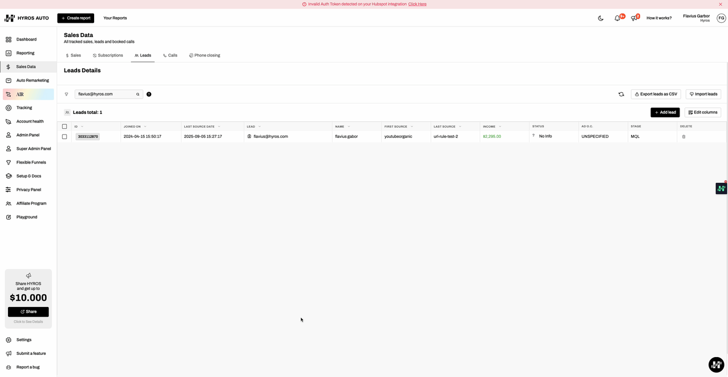The height and width of the screenshot is (377, 728).
Task: Click the help question mark icon
Action: (149, 94)
